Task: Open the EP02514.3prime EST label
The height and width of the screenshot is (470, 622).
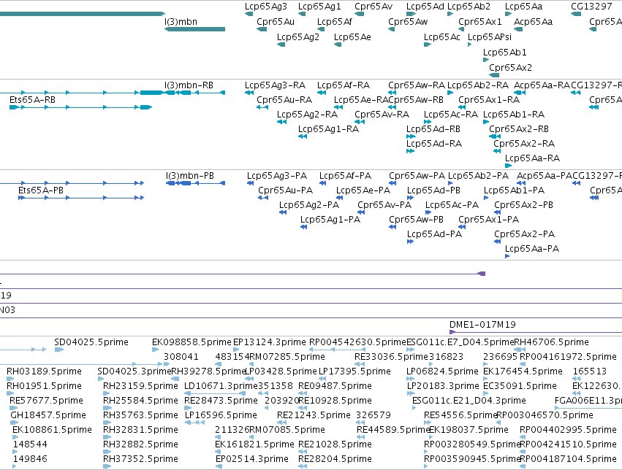Action: click(x=252, y=459)
